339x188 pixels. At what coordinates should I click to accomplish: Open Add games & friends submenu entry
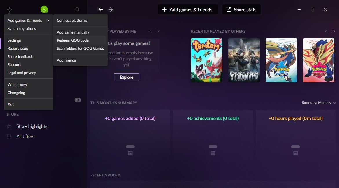[x=28, y=20]
